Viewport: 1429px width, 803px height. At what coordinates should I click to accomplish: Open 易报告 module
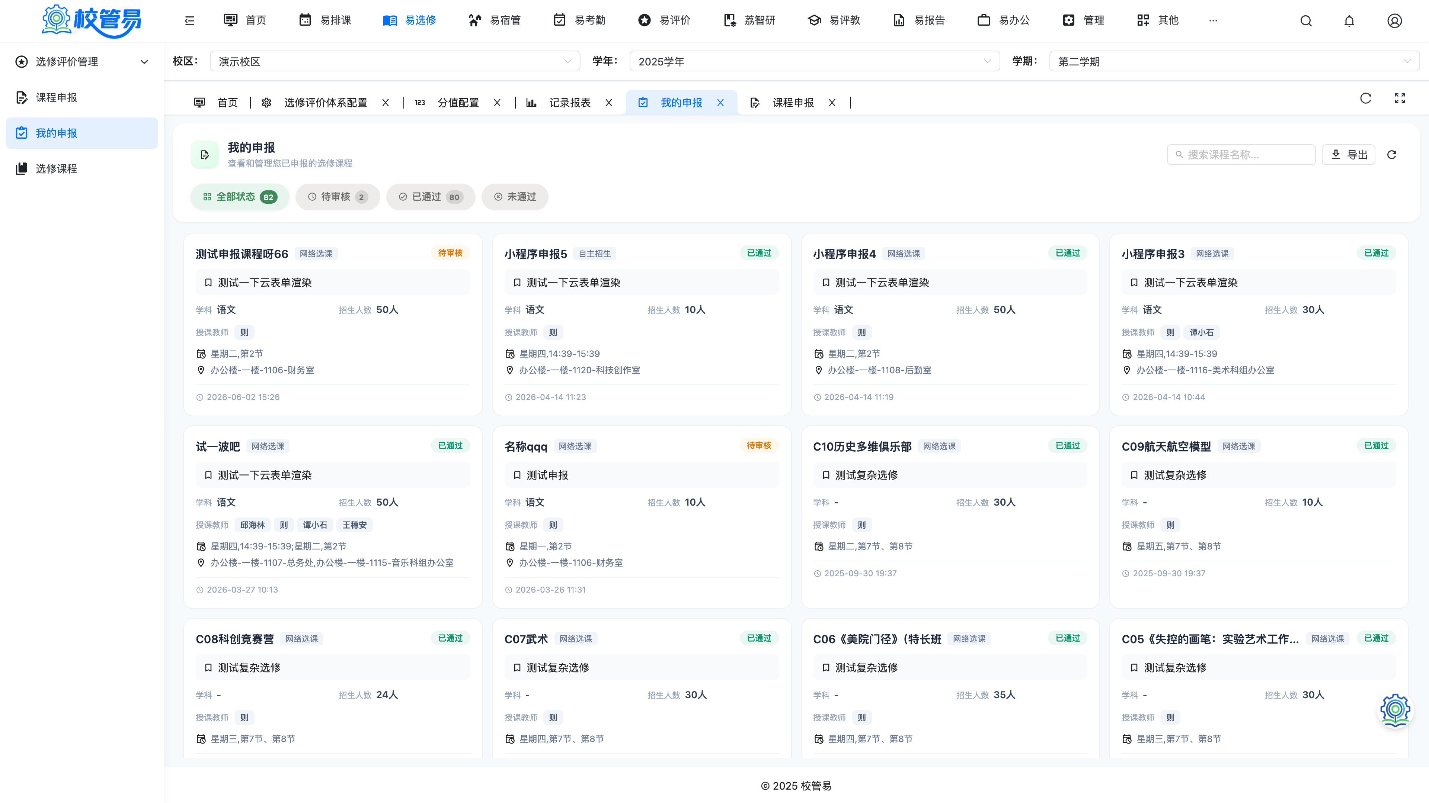coord(919,20)
